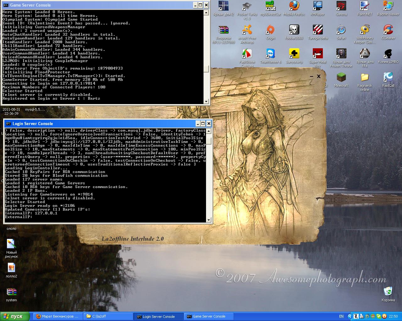This screenshot has width=402, height=321.
Task: Open the Safari desktop shortcut
Action: (x=341, y=33)
